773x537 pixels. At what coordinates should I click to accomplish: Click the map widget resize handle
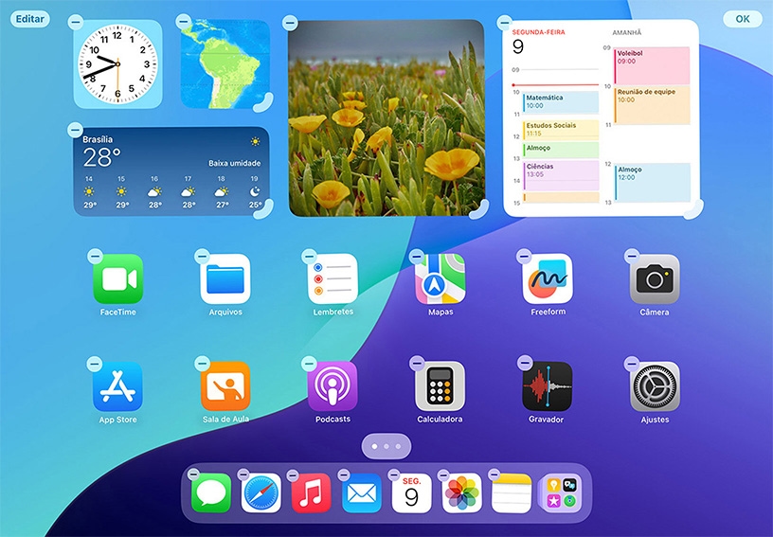point(264,102)
